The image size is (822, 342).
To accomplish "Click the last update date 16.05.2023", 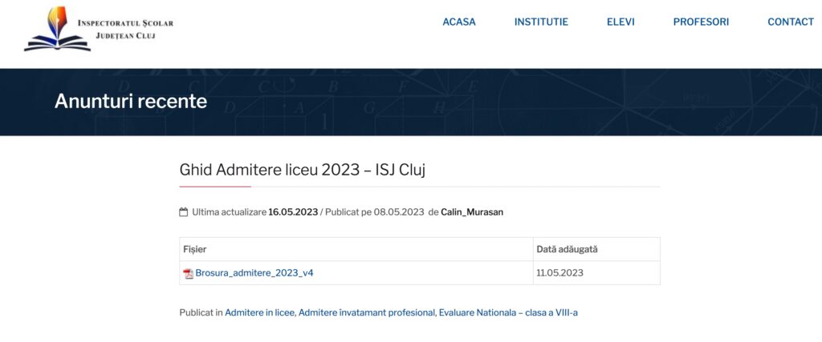I will [293, 212].
